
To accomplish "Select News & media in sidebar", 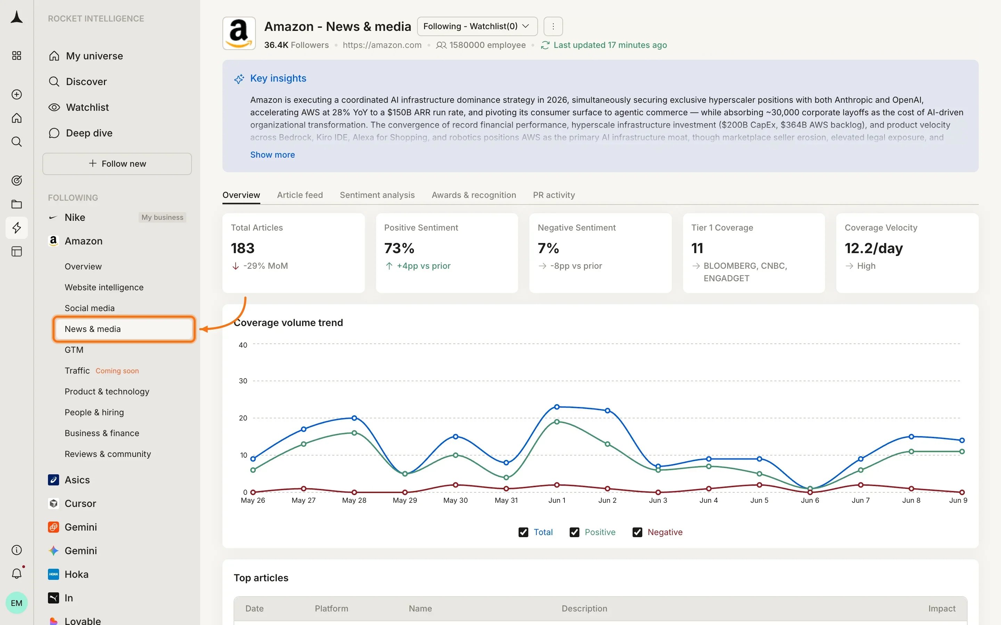I will pyautogui.click(x=124, y=329).
